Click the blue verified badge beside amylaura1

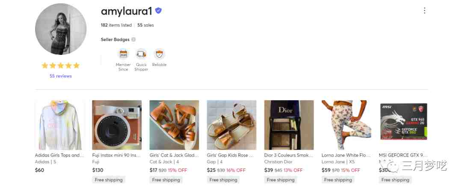click(159, 11)
